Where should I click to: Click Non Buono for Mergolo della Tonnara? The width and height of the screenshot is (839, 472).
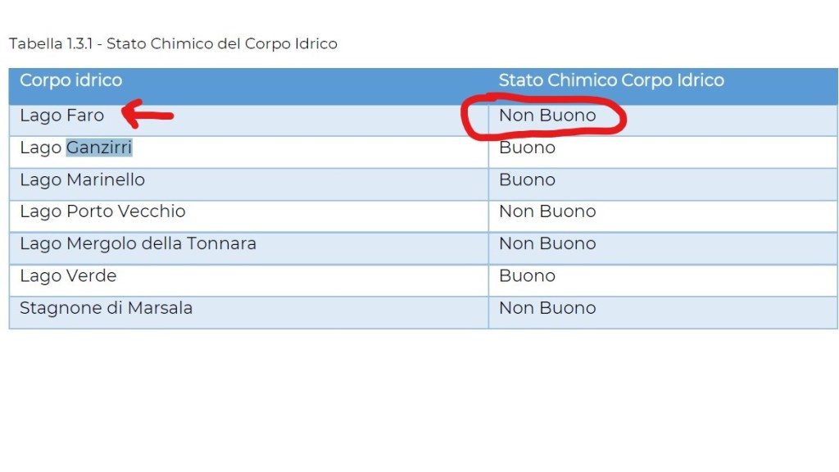pos(546,243)
